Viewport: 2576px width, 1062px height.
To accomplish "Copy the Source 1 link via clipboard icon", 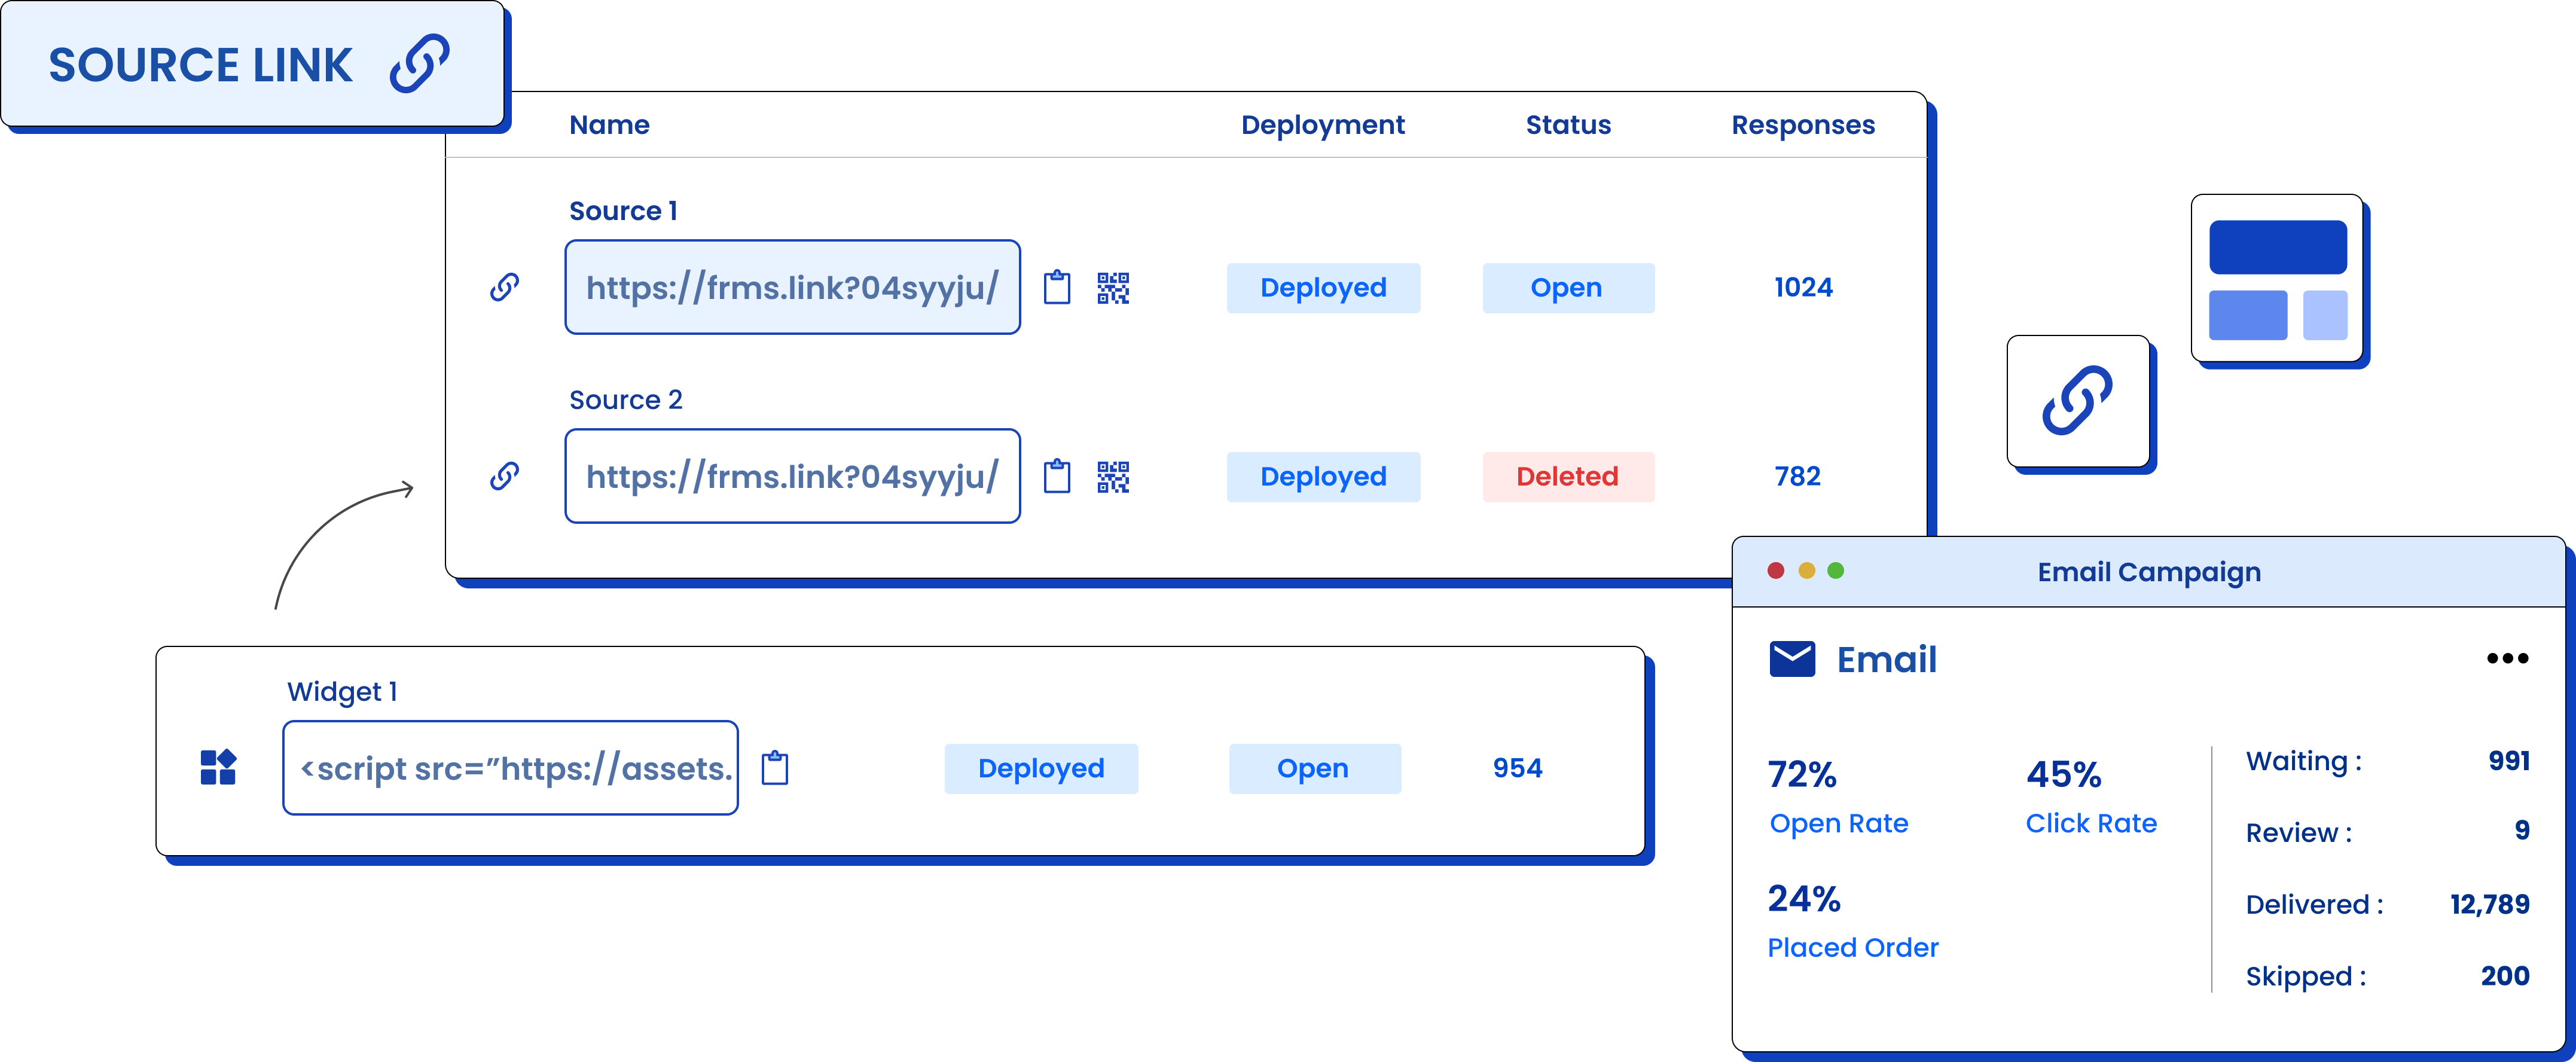I will point(1057,287).
